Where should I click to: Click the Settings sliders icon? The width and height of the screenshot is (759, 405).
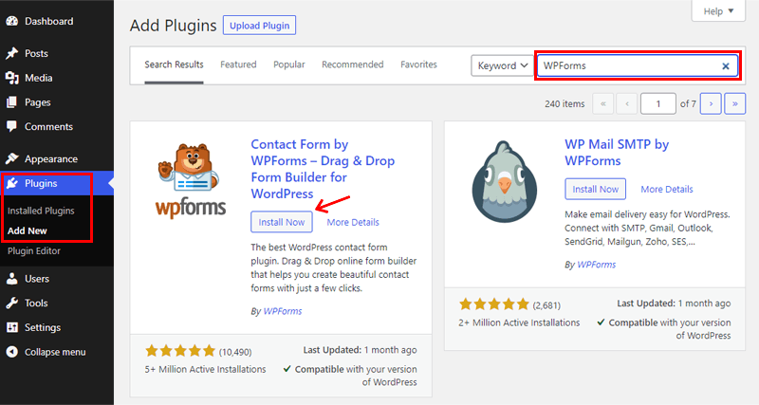pyautogui.click(x=12, y=327)
